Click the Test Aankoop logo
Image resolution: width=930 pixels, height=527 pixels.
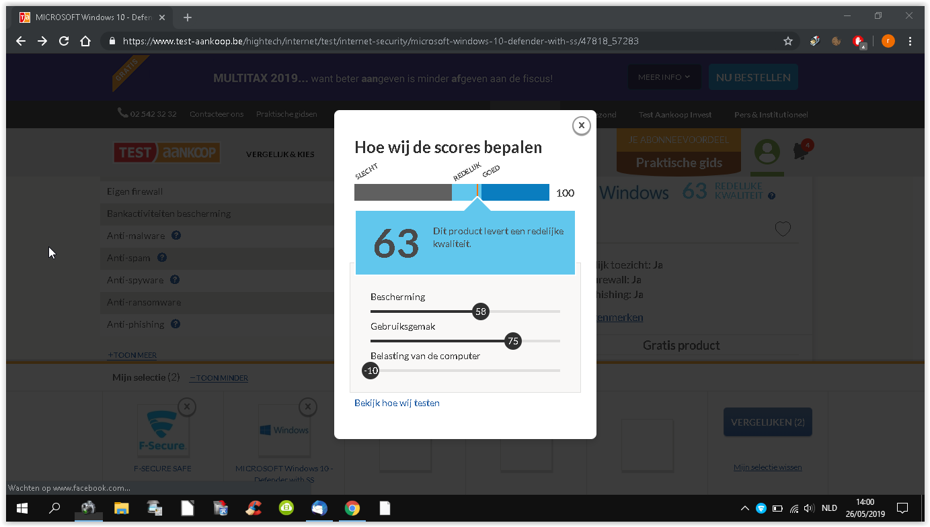(167, 152)
